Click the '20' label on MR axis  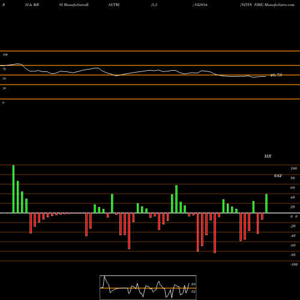[293, 207]
